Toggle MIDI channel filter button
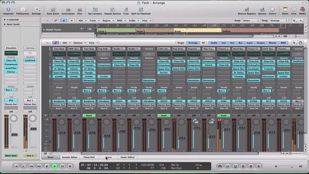The image size is (309, 174). click(283, 43)
